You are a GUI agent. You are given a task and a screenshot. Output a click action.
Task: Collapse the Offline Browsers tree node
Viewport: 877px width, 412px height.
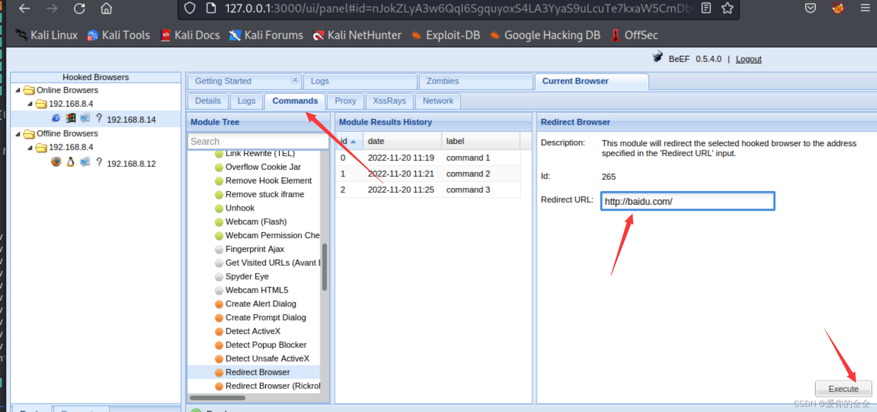click(18, 134)
